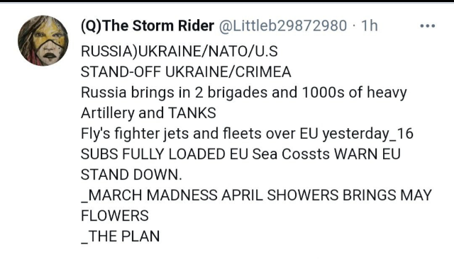
Task: Visit the @Littleb29872980 handle link
Action: point(282,26)
